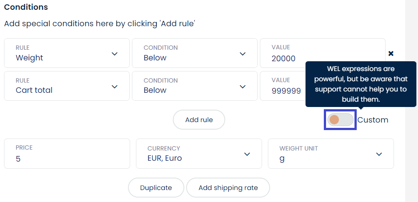Click the chevron beside the Weight rule
The image size is (418, 202).
point(115,54)
